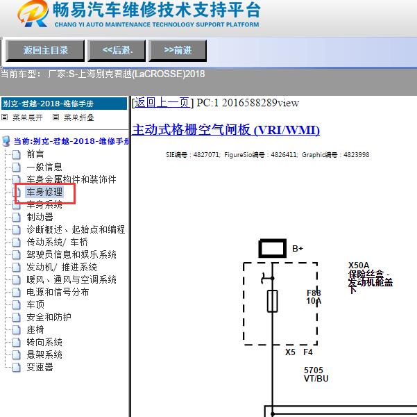The height and width of the screenshot is (417, 417).
Task: Click page icon next to 电源和信号分布
Action: (x=17, y=292)
